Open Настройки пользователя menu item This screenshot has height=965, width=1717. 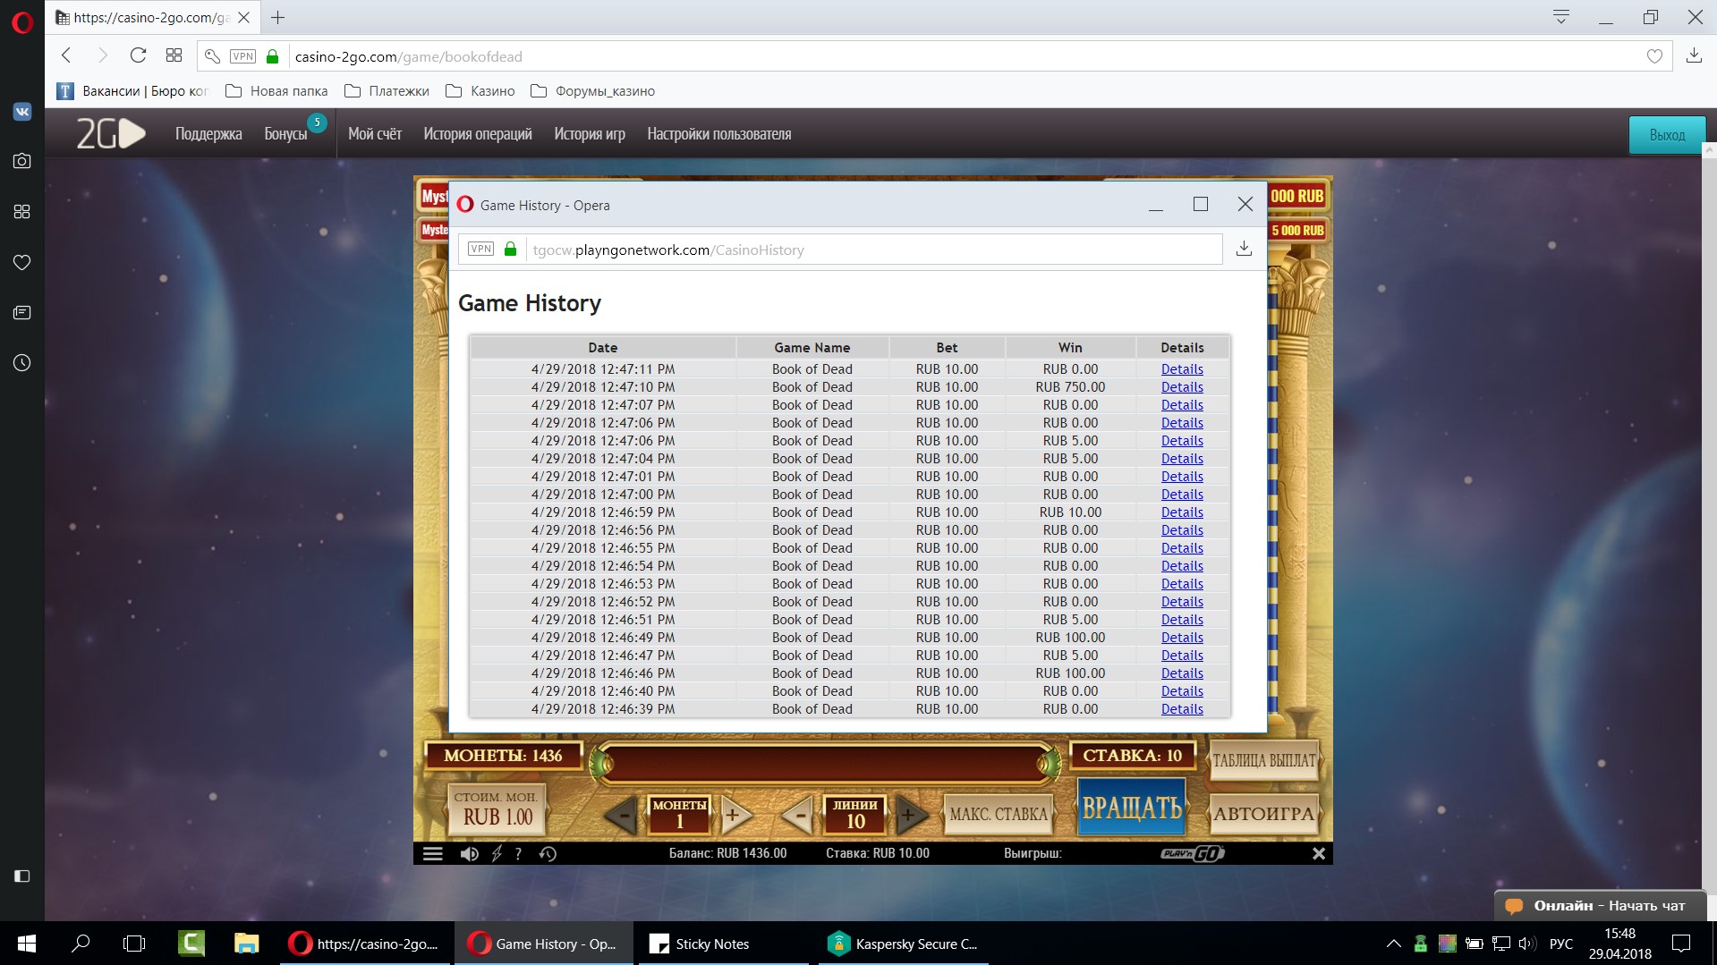(x=719, y=134)
